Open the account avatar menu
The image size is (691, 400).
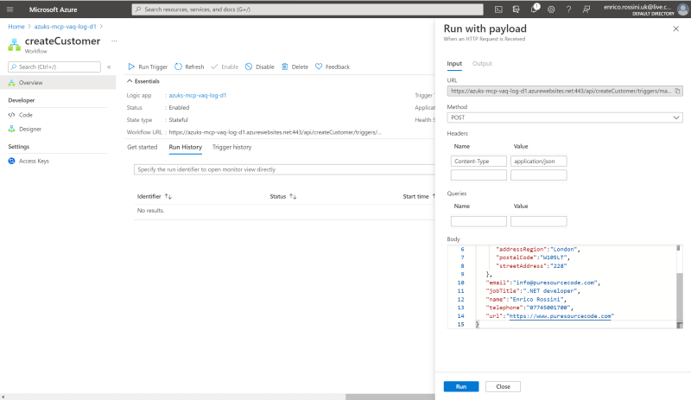click(682, 10)
